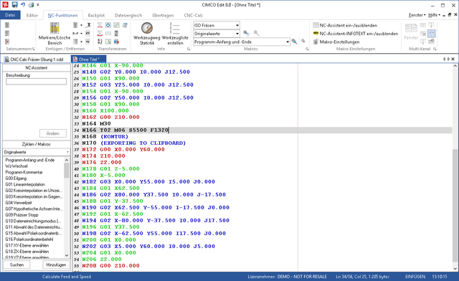Viewport: 459px width, 281px height.
Task: Click the blue-red arrows icon in Transformieren
Action: pos(116,42)
